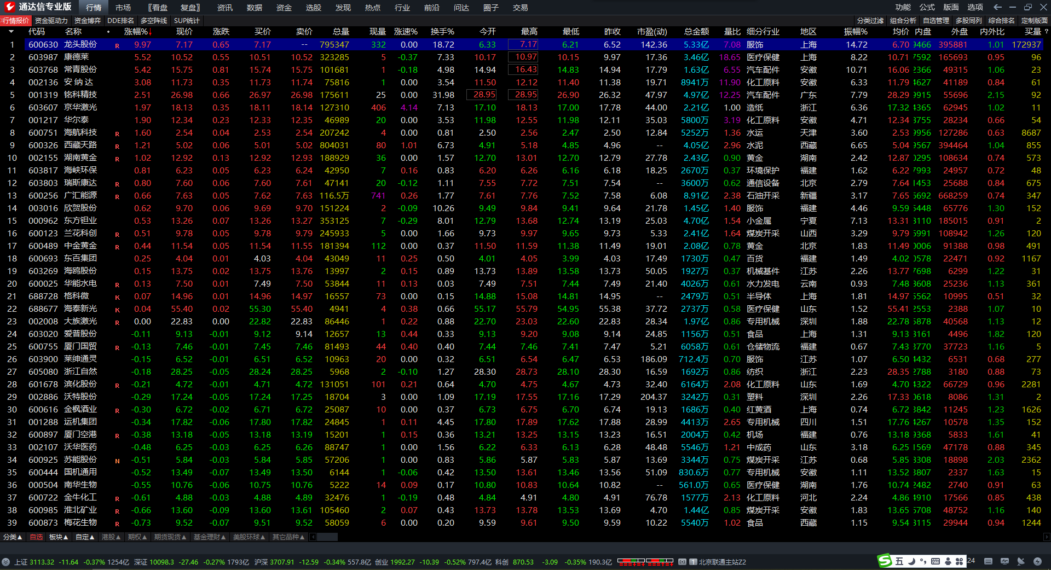This screenshot has width=1051, height=570.
Task: Toggle Sogou punctuation mode icon
Action: pos(923,561)
